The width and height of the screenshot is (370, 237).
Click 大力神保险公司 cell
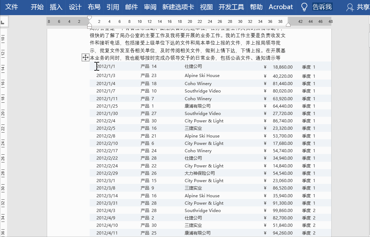(x=200, y=173)
